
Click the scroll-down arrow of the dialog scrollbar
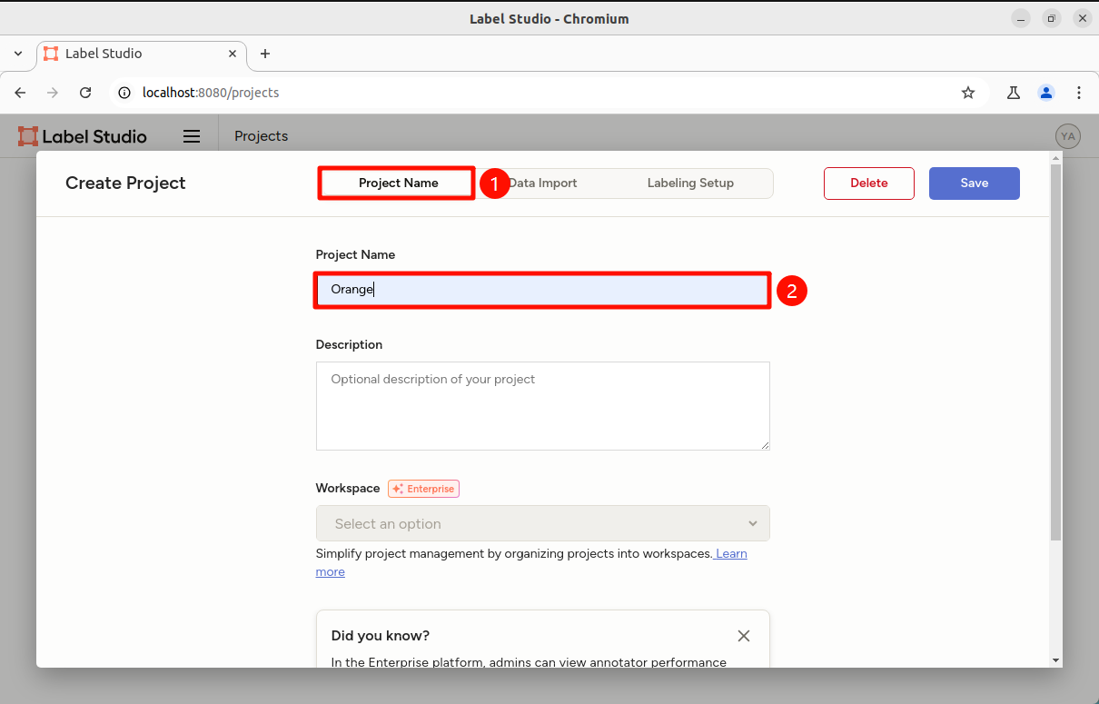click(x=1055, y=659)
